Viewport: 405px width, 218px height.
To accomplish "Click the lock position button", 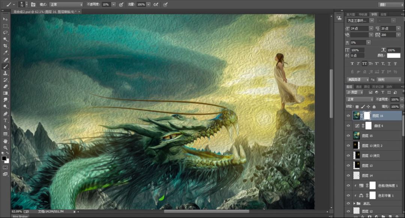I will (368, 107).
